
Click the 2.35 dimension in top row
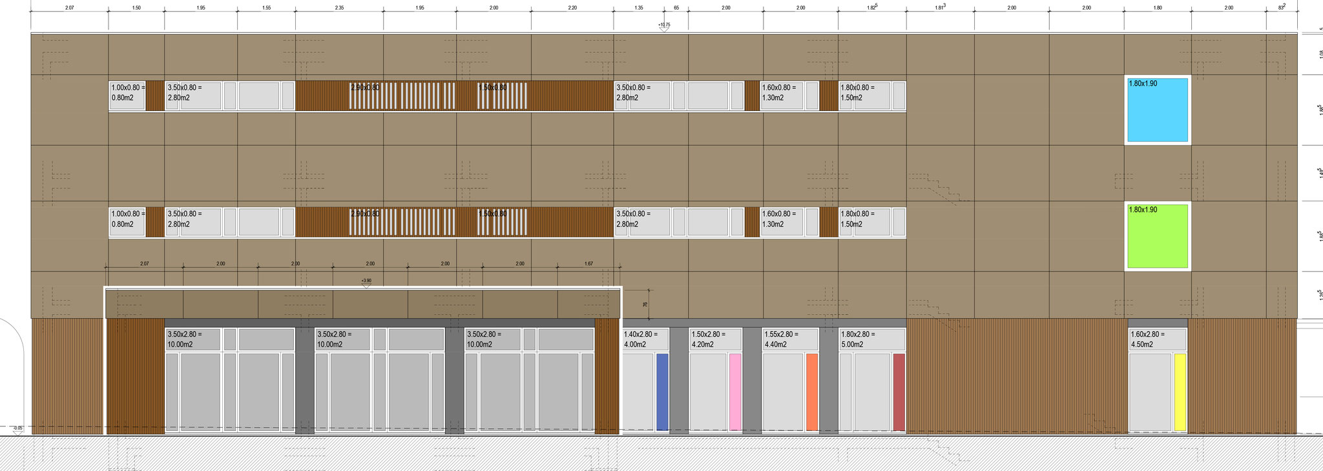339,8
